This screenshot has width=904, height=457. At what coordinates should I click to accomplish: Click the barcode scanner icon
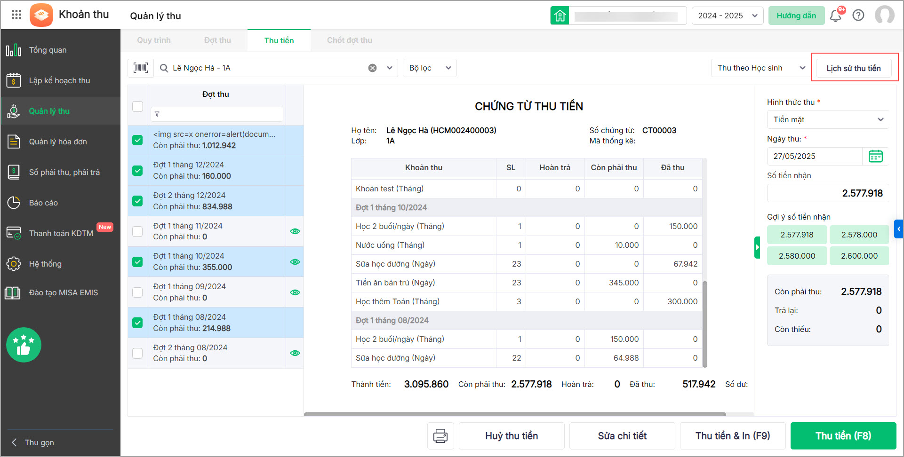click(141, 68)
